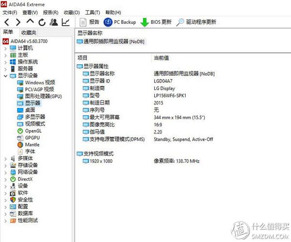Switch to the 收藏夹 tab
This screenshot has height=242, width=291.
29,33
